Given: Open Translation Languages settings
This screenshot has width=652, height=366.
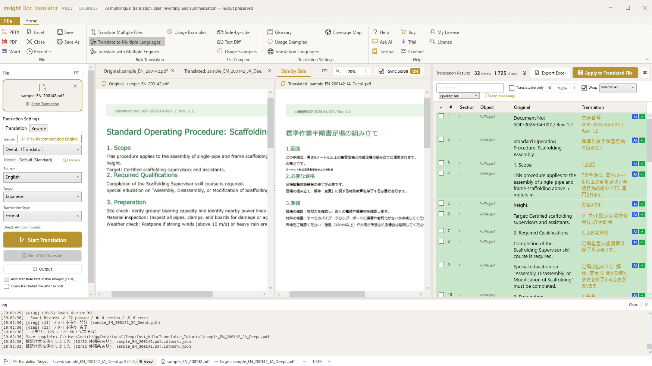Looking at the screenshot, I should [293, 51].
